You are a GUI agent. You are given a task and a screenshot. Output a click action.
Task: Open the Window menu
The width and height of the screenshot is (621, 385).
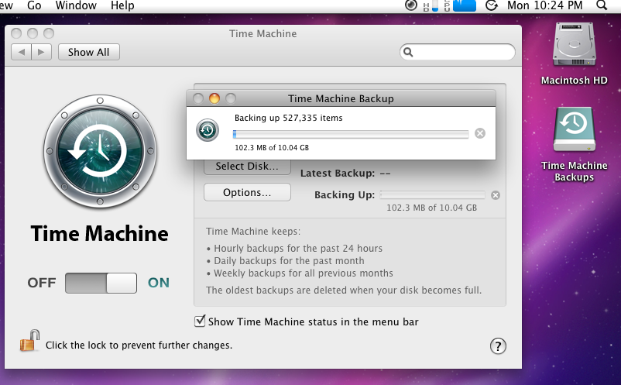pyautogui.click(x=76, y=5)
